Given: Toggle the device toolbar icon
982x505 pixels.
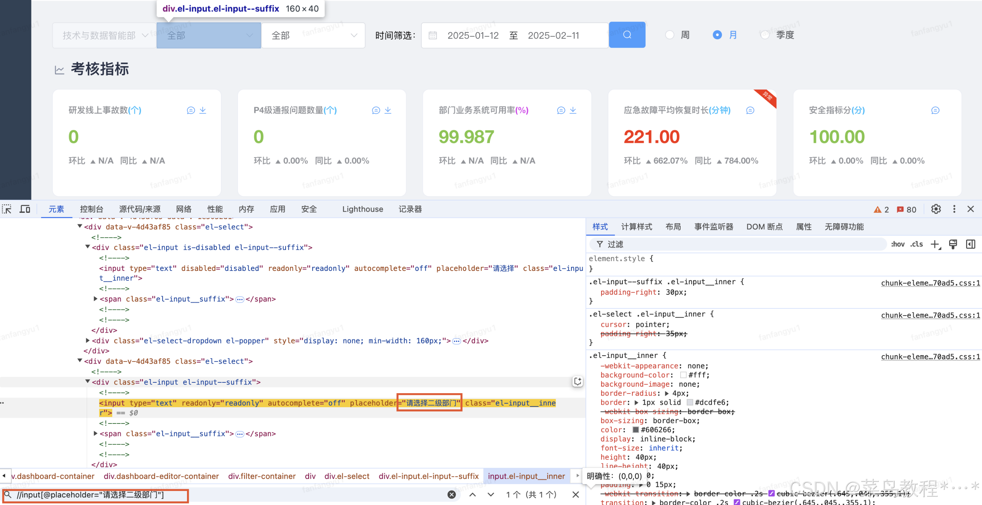Looking at the screenshot, I should tap(25, 209).
